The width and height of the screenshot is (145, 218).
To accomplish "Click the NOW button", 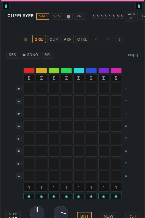I will click(109, 215).
